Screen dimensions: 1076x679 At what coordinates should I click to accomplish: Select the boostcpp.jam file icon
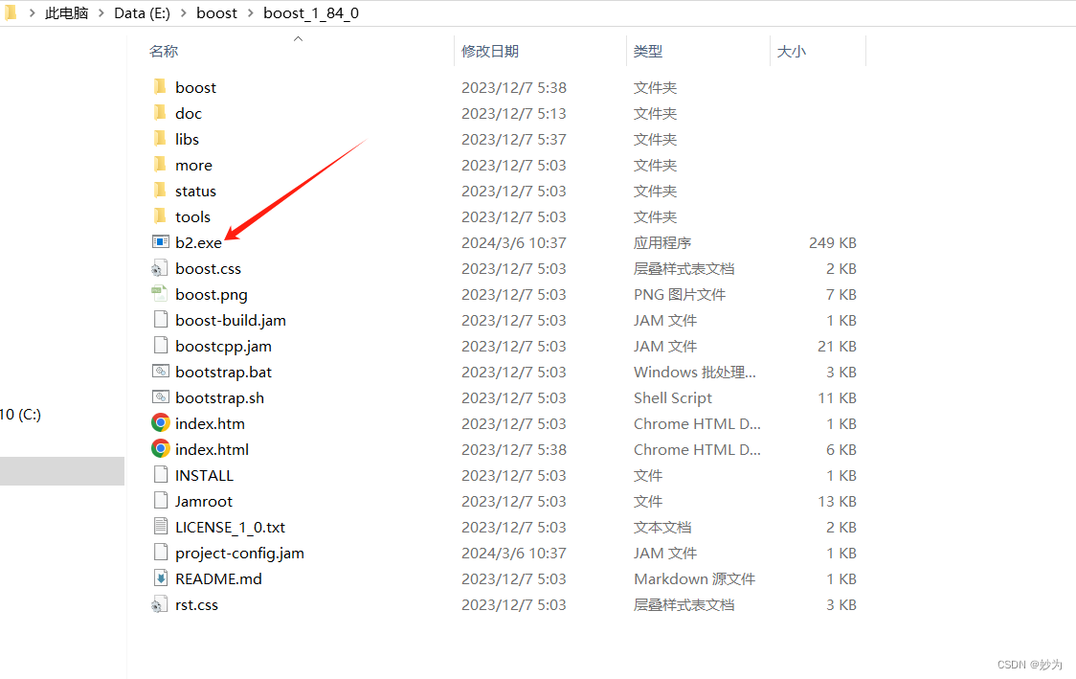(x=161, y=346)
